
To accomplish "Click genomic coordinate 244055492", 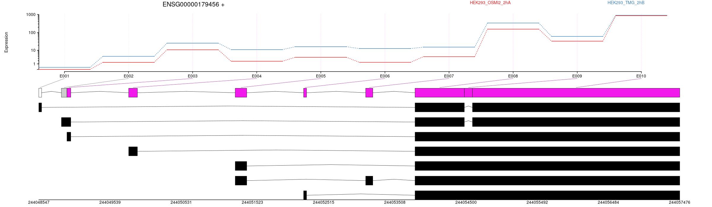I will pos(537,203).
